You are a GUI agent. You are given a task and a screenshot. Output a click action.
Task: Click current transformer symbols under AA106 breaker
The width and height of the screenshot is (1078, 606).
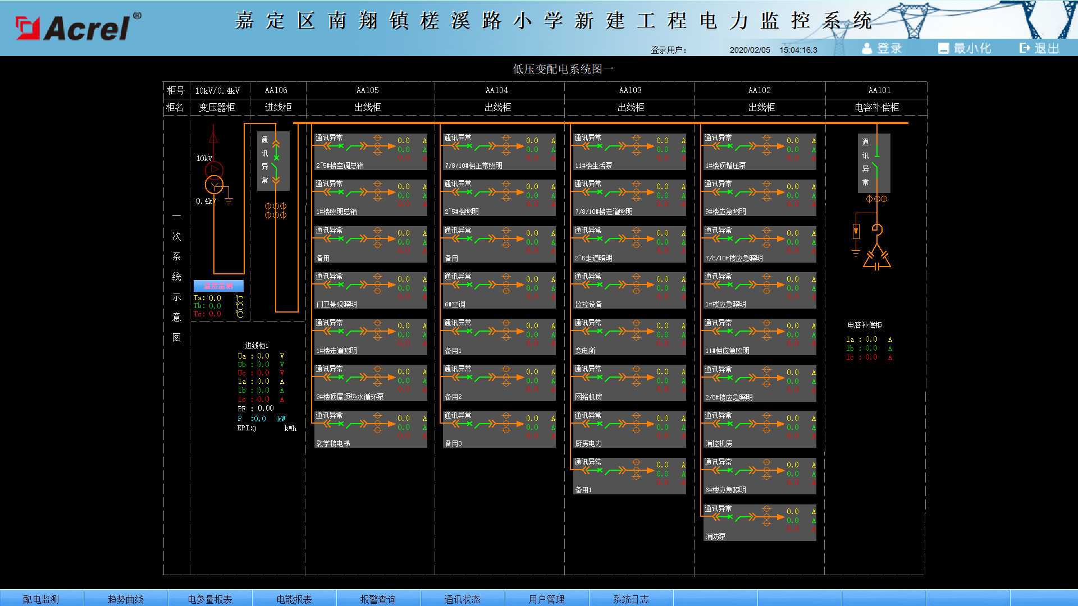click(x=276, y=211)
